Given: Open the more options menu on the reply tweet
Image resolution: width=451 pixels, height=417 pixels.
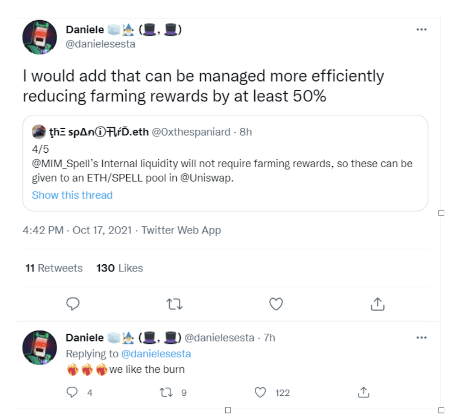Looking at the screenshot, I should (421, 337).
